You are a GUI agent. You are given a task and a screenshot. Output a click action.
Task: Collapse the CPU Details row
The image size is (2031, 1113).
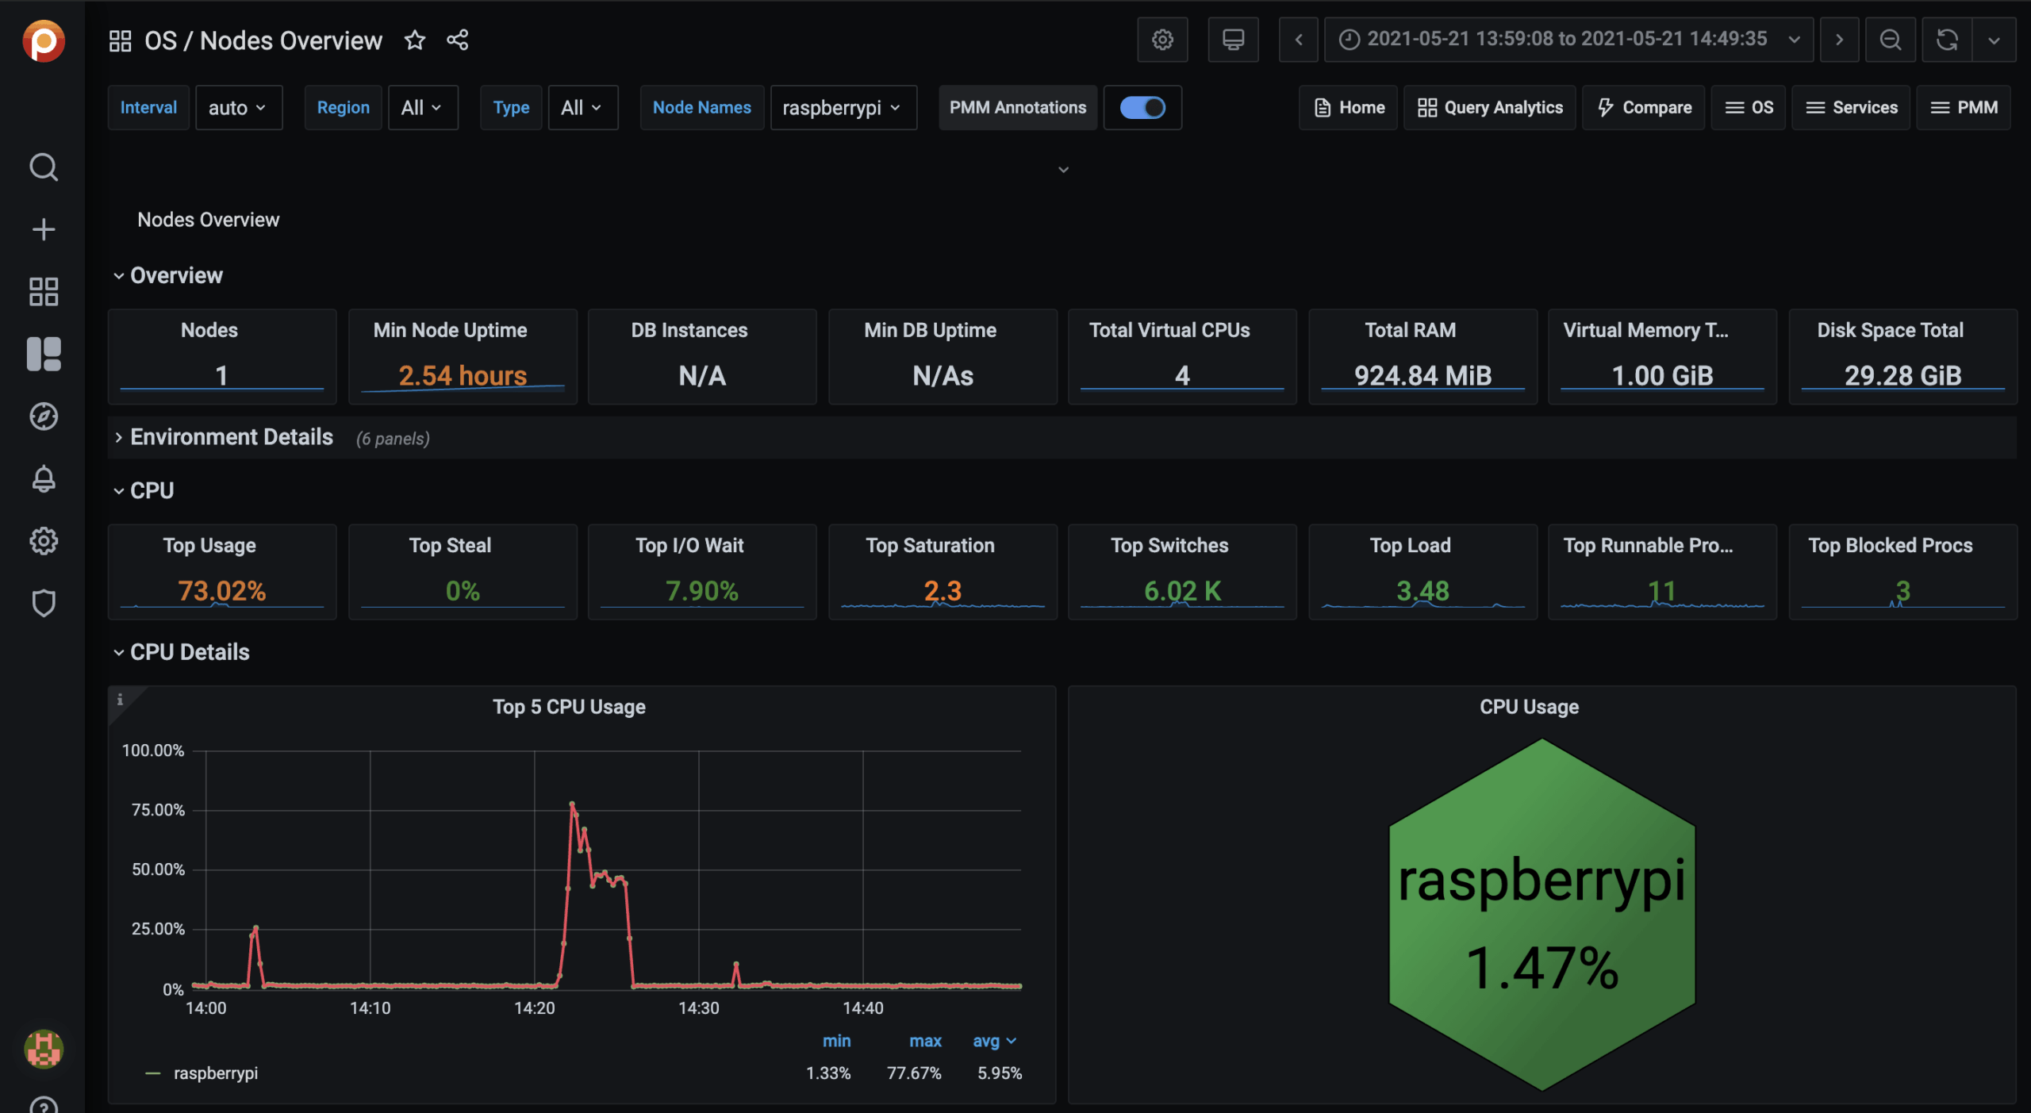click(189, 652)
